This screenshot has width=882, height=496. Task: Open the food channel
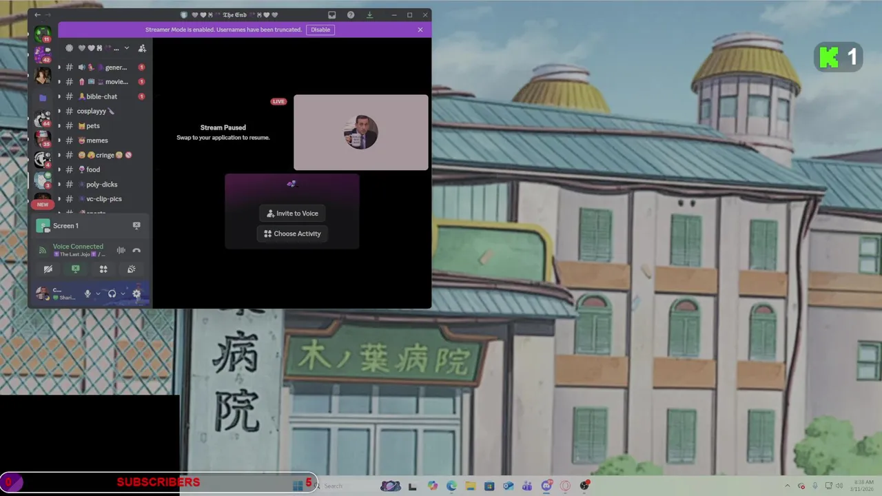coord(103,169)
